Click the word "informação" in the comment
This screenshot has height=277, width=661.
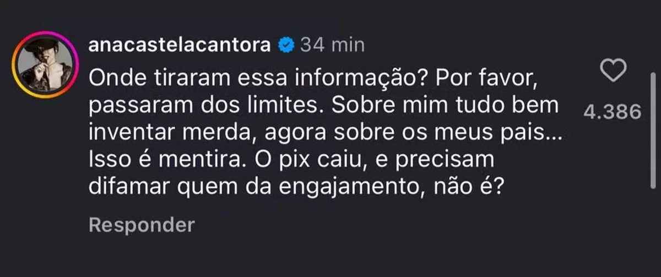[x=351, y=79]
